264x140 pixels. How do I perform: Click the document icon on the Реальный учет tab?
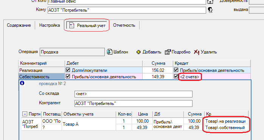[72, 25]
